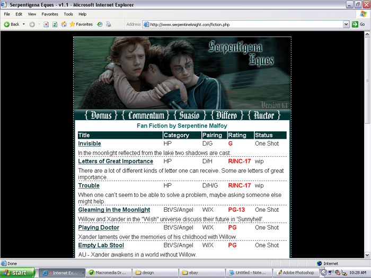Open the Gleaming in the Moonlight story
This screenshot has height=278, width=371.
(x=114, y=210)
